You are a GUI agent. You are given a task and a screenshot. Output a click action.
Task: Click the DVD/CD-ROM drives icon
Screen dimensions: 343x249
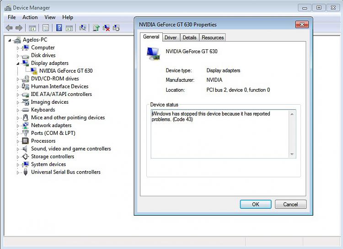click(x=25, y=79)
